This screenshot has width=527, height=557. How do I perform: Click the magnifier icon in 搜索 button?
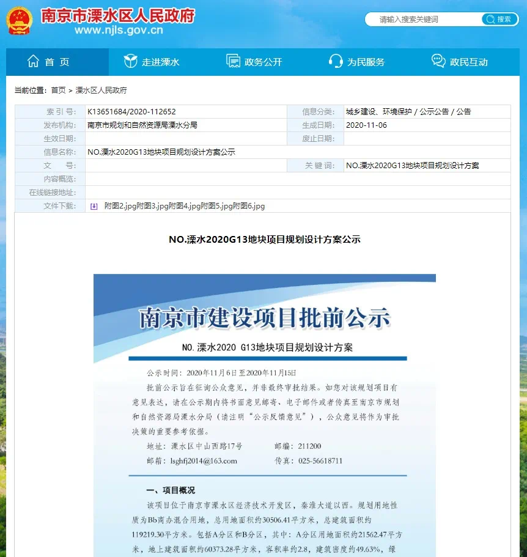click(490, 20)
